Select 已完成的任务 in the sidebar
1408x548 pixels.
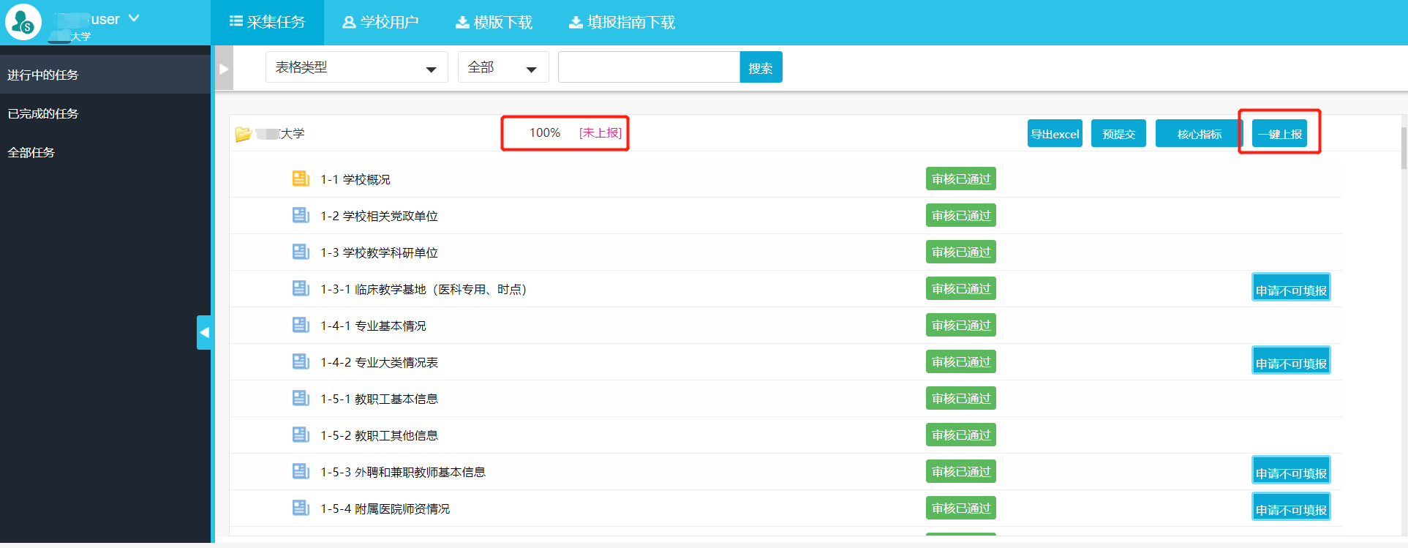coord(43,113)
